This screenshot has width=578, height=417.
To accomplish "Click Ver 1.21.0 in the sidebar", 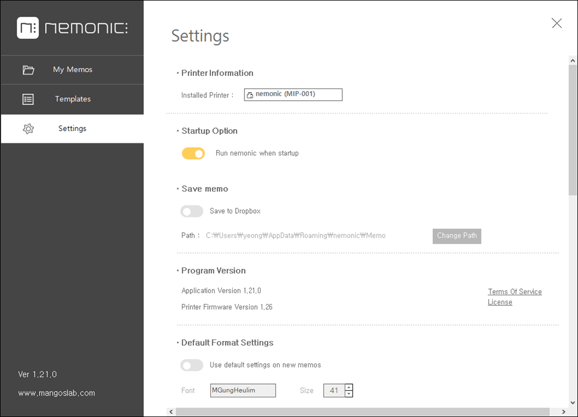I will point(38,374).
